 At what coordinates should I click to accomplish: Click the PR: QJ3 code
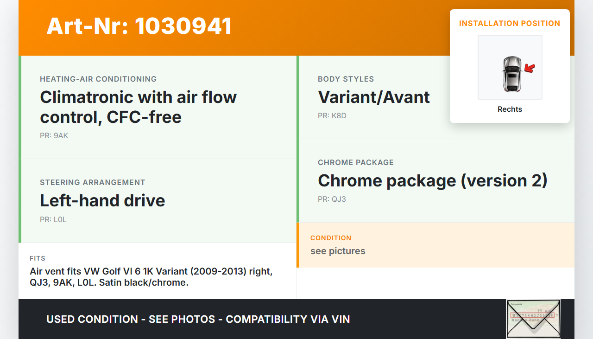[x=332, y=199]
